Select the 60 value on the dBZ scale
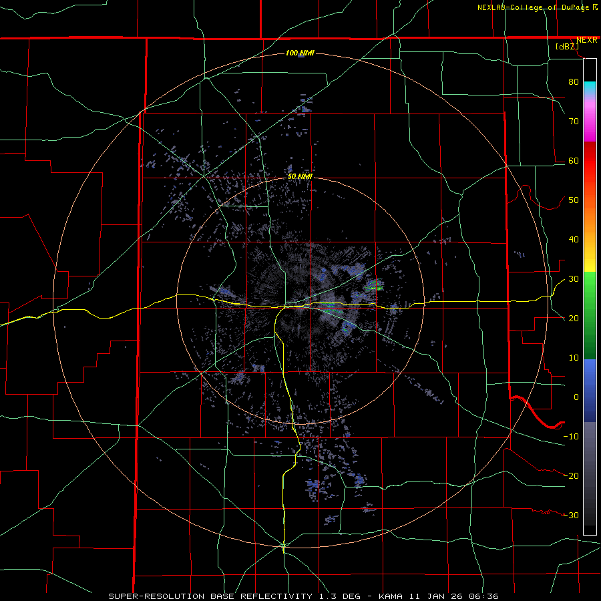Viewport: 601px width, 601px height. click(574, 160)
